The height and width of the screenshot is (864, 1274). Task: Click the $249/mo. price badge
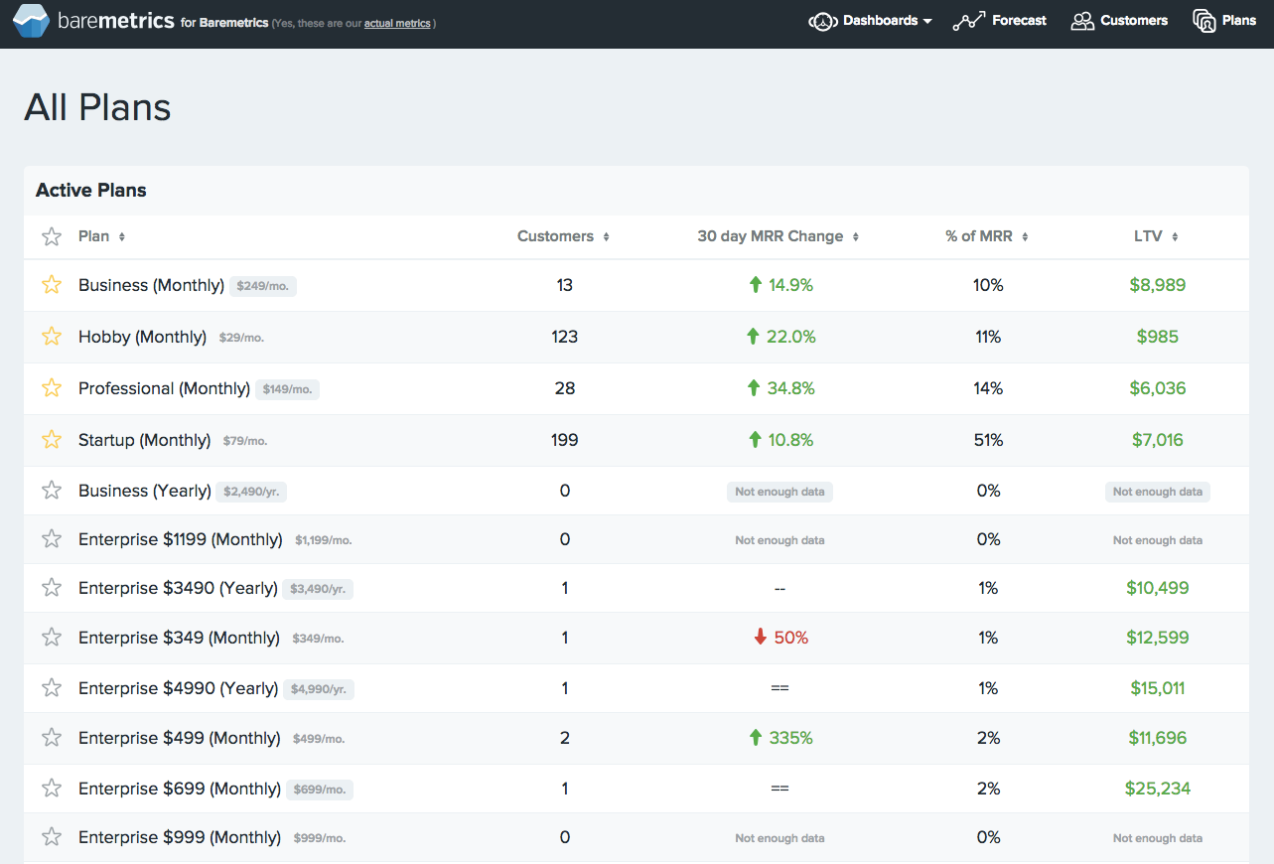[261, 285]
